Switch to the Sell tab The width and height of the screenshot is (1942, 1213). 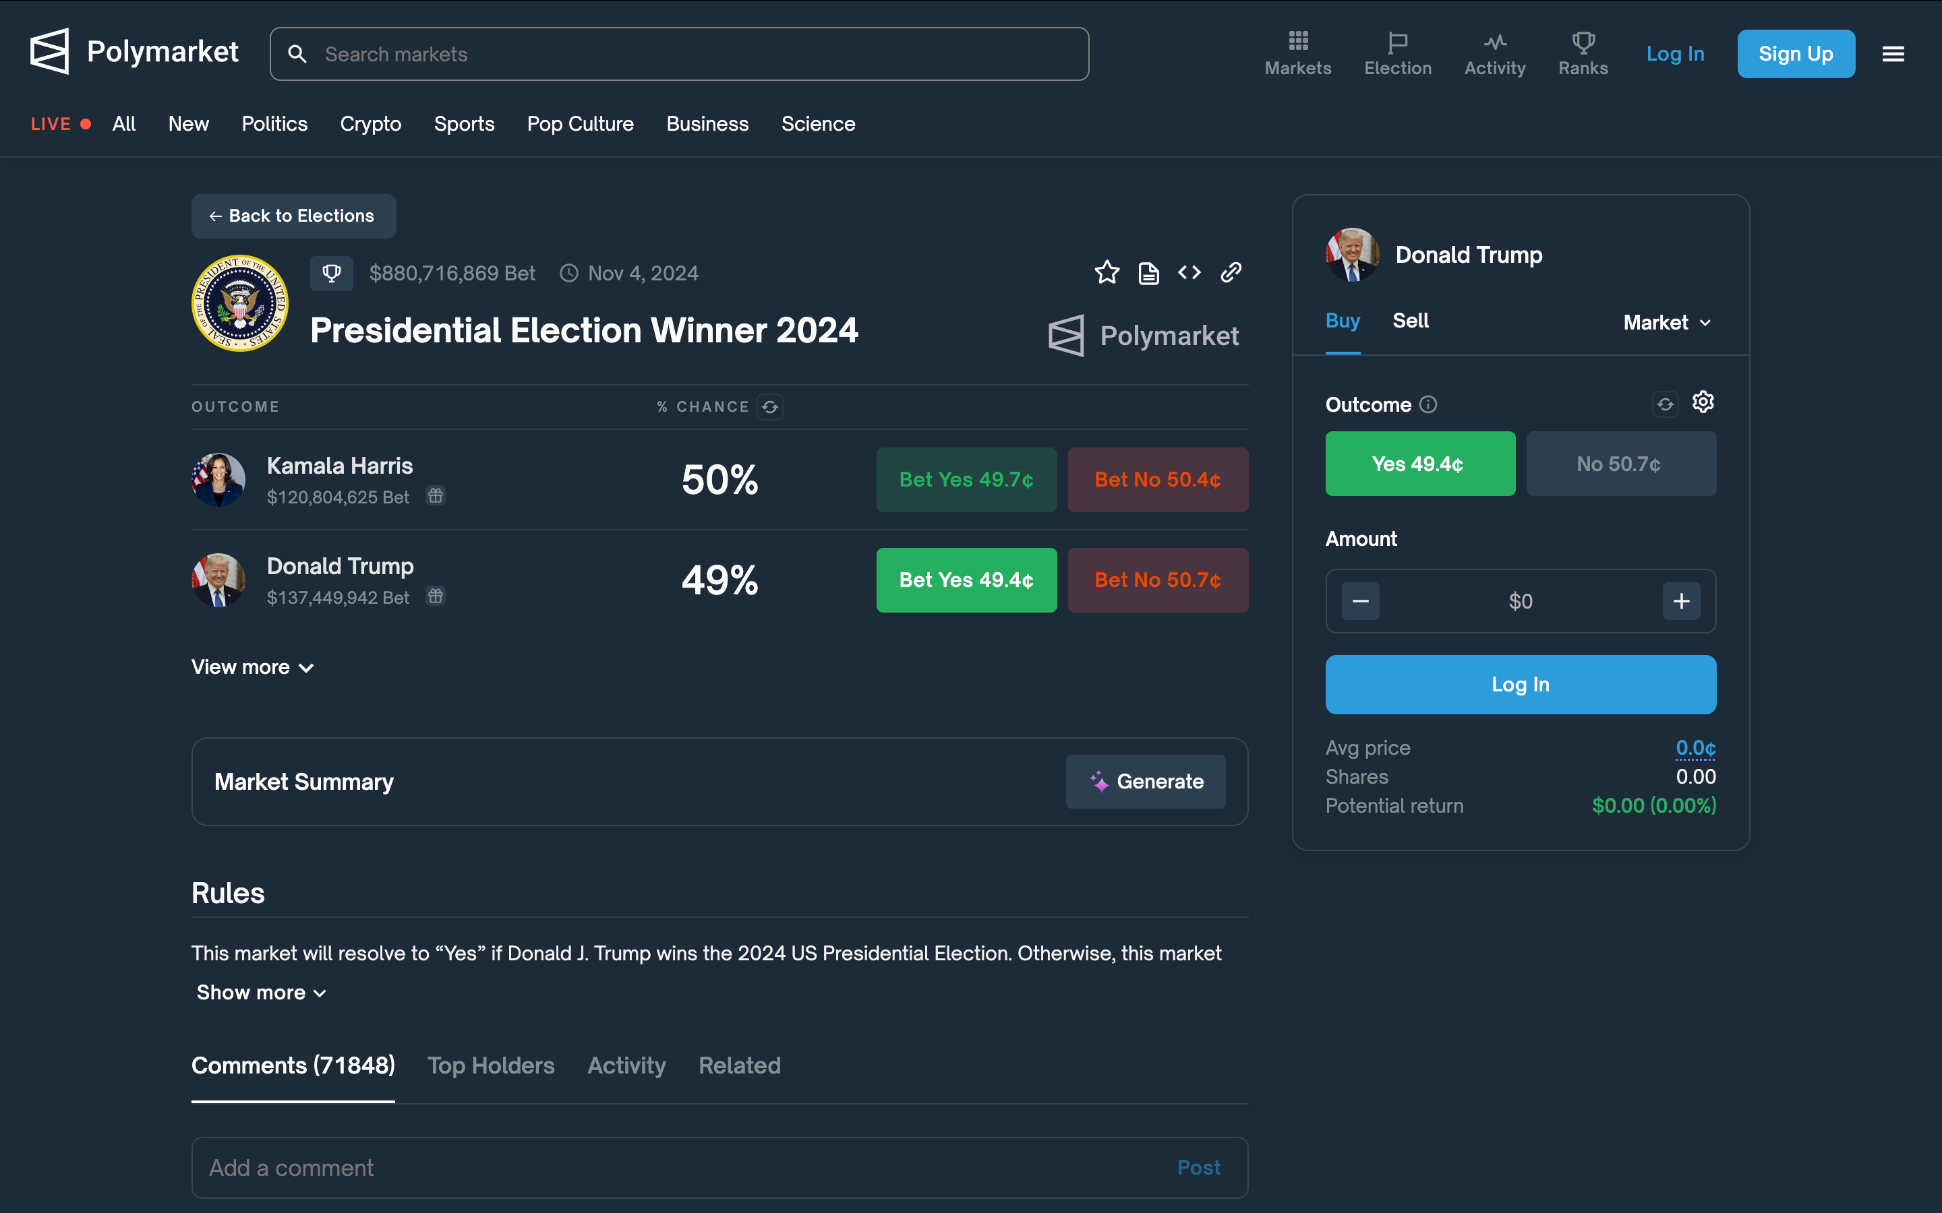coord(1410,321)
